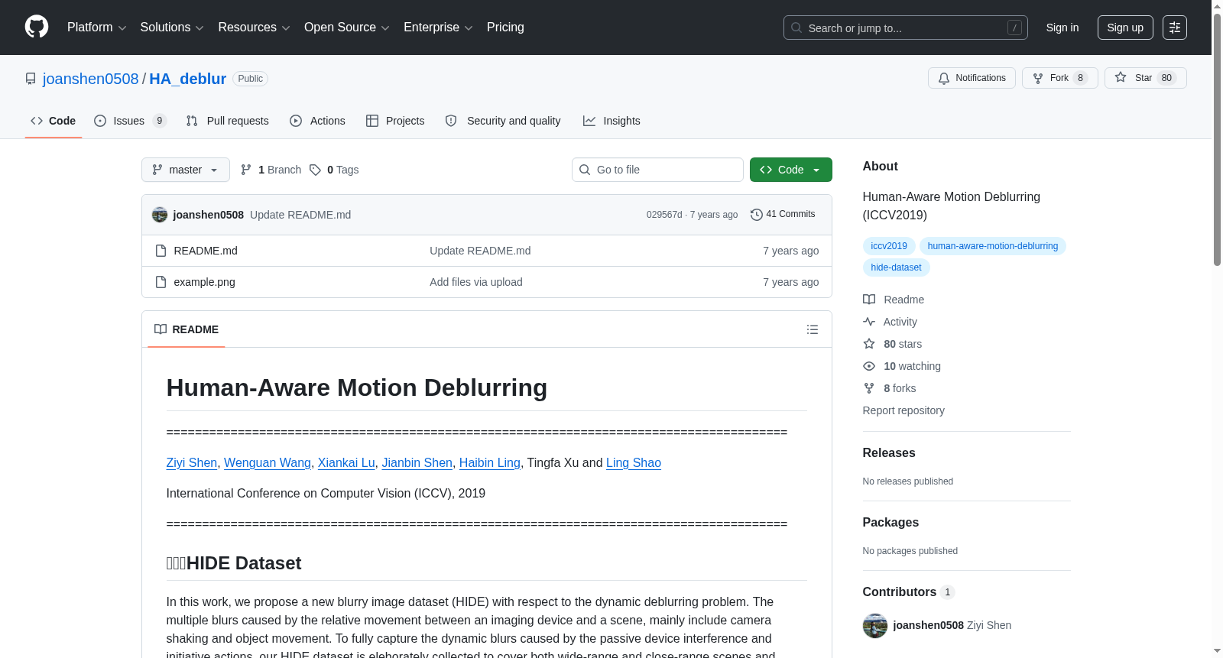Click the iccv2019 topic tag
This screenshot has width=1223, height=658.
(889, 246)
